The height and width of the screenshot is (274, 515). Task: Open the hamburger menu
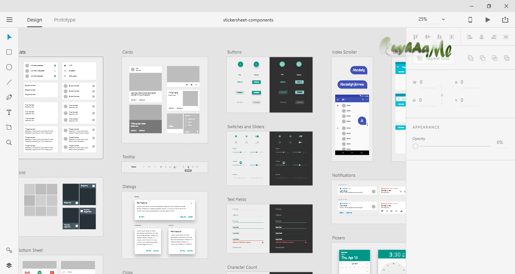(x=9, y=20)
